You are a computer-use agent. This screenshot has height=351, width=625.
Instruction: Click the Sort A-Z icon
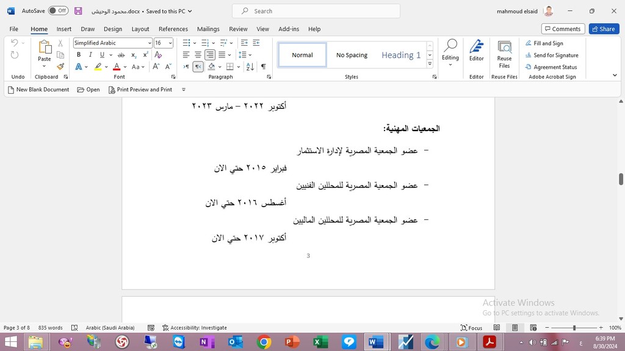tap(250, 66)
